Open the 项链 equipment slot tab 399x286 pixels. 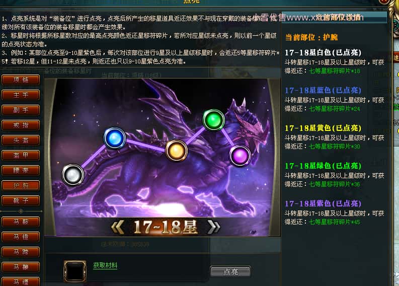click(x=21, y=80)
